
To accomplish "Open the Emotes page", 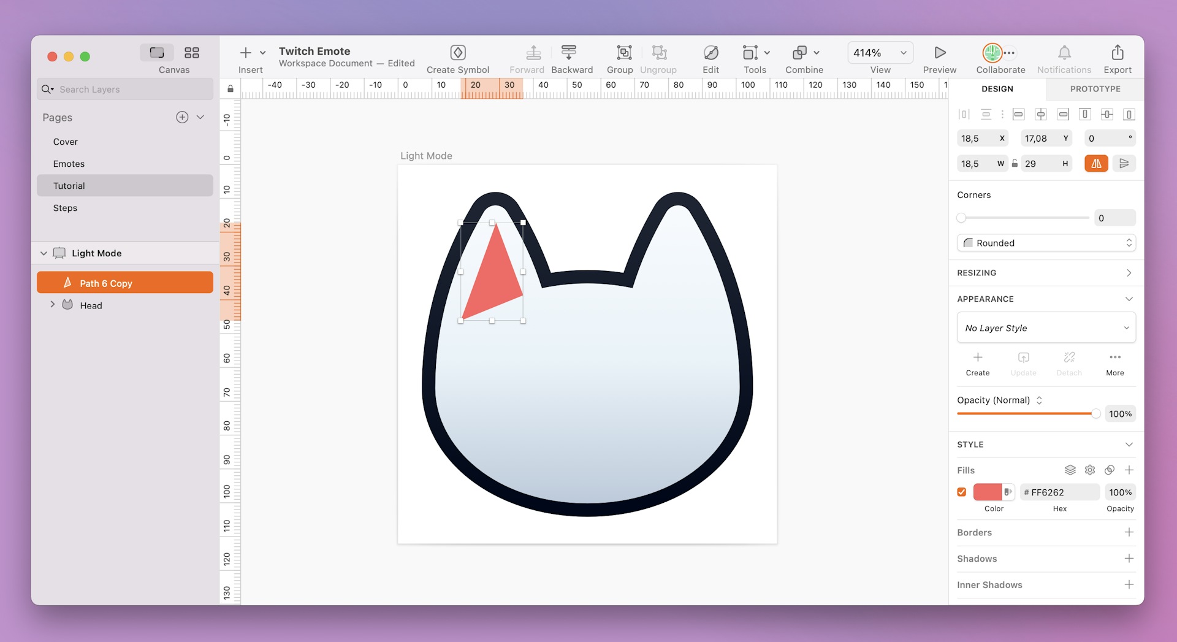I will coord(69,164).
